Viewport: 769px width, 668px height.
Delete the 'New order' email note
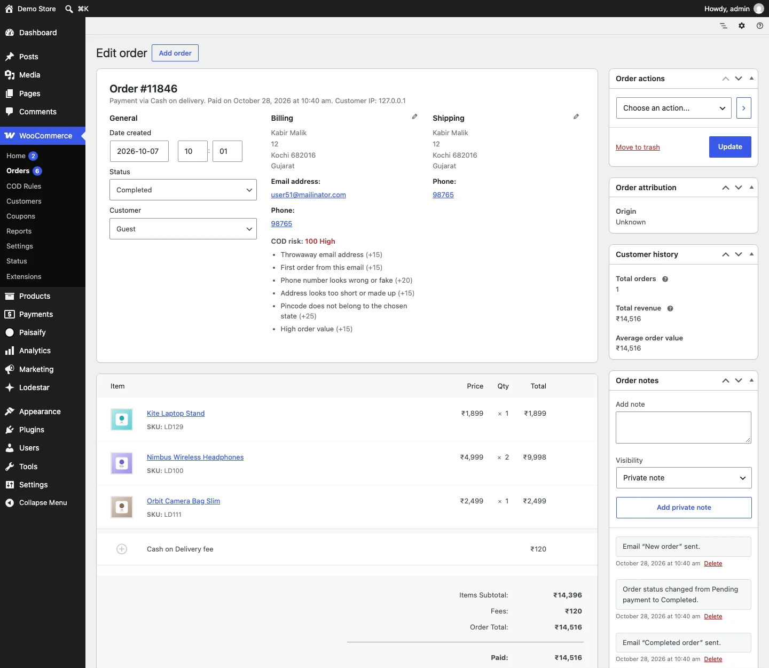[x=713, y=563]
